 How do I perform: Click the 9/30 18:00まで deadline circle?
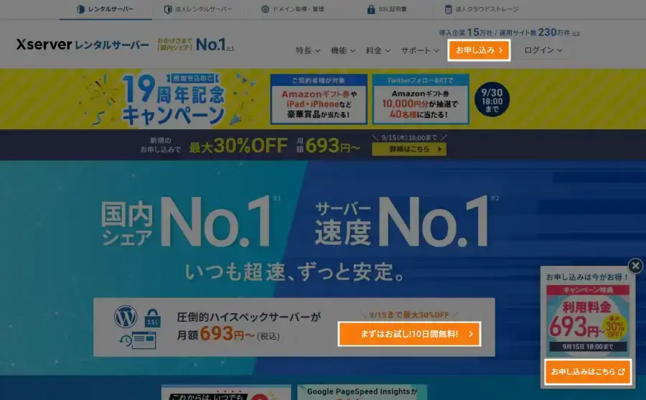pyautogui.click(x=492, y=100)
